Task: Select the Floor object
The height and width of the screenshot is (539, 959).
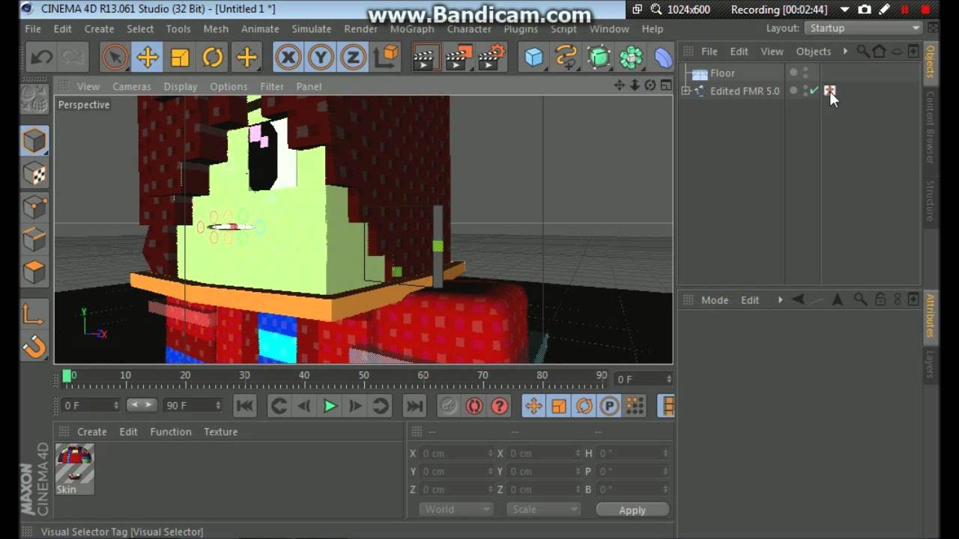Action: coord(722,73)
